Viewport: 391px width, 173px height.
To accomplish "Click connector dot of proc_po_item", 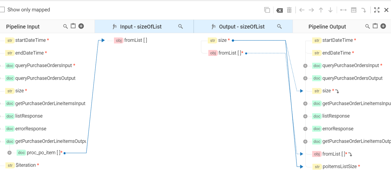I will [x=64, y=153].
